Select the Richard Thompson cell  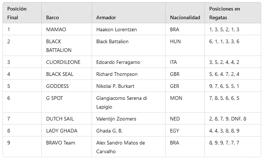(x=117, y=74)
